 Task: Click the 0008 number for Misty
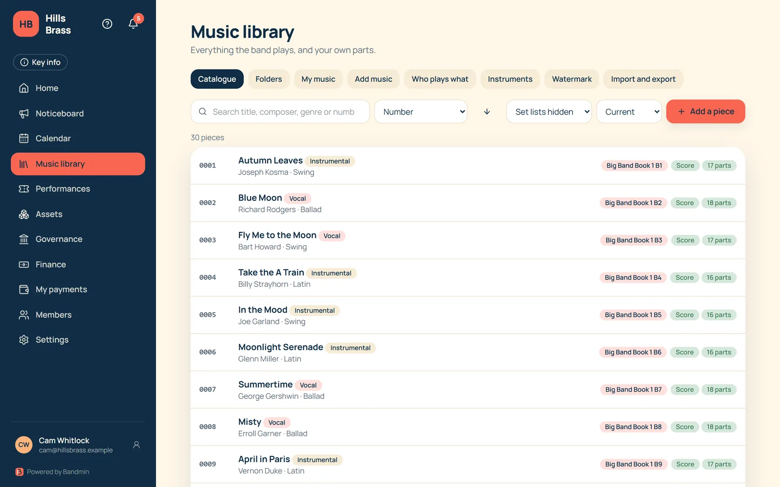pos(208,427)
